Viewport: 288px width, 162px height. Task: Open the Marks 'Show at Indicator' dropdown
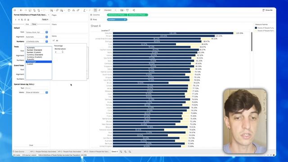(x=47, y=92)
